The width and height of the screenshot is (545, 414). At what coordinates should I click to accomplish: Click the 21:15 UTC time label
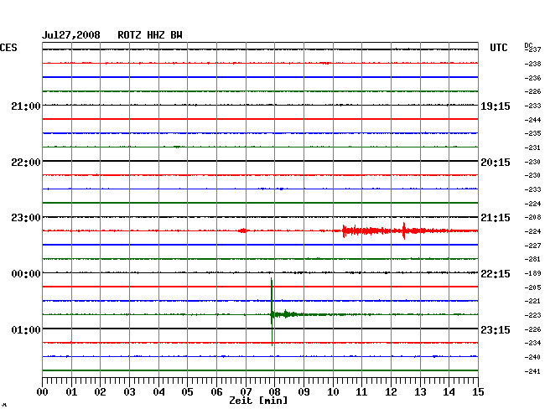tap(496, 218)
